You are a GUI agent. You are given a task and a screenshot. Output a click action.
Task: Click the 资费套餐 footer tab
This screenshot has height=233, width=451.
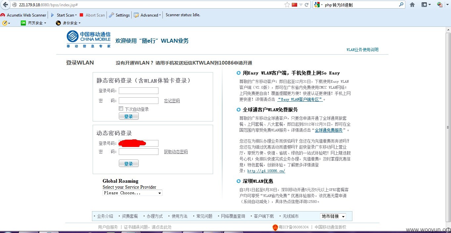pyautogui.click(x=130, y=216)
